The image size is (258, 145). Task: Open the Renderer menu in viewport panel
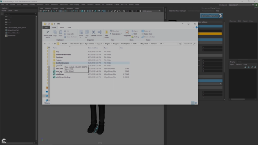pos(69,8)
